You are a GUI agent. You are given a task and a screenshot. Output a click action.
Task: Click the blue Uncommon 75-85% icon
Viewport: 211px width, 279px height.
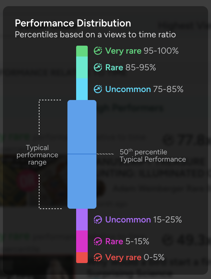tap(98, 89)
